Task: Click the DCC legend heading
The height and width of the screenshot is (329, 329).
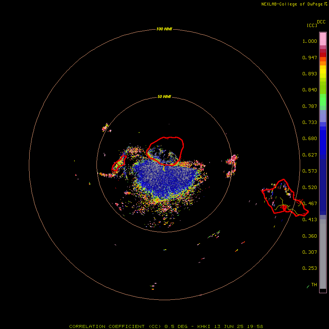Action: click(x=321, y=22)
